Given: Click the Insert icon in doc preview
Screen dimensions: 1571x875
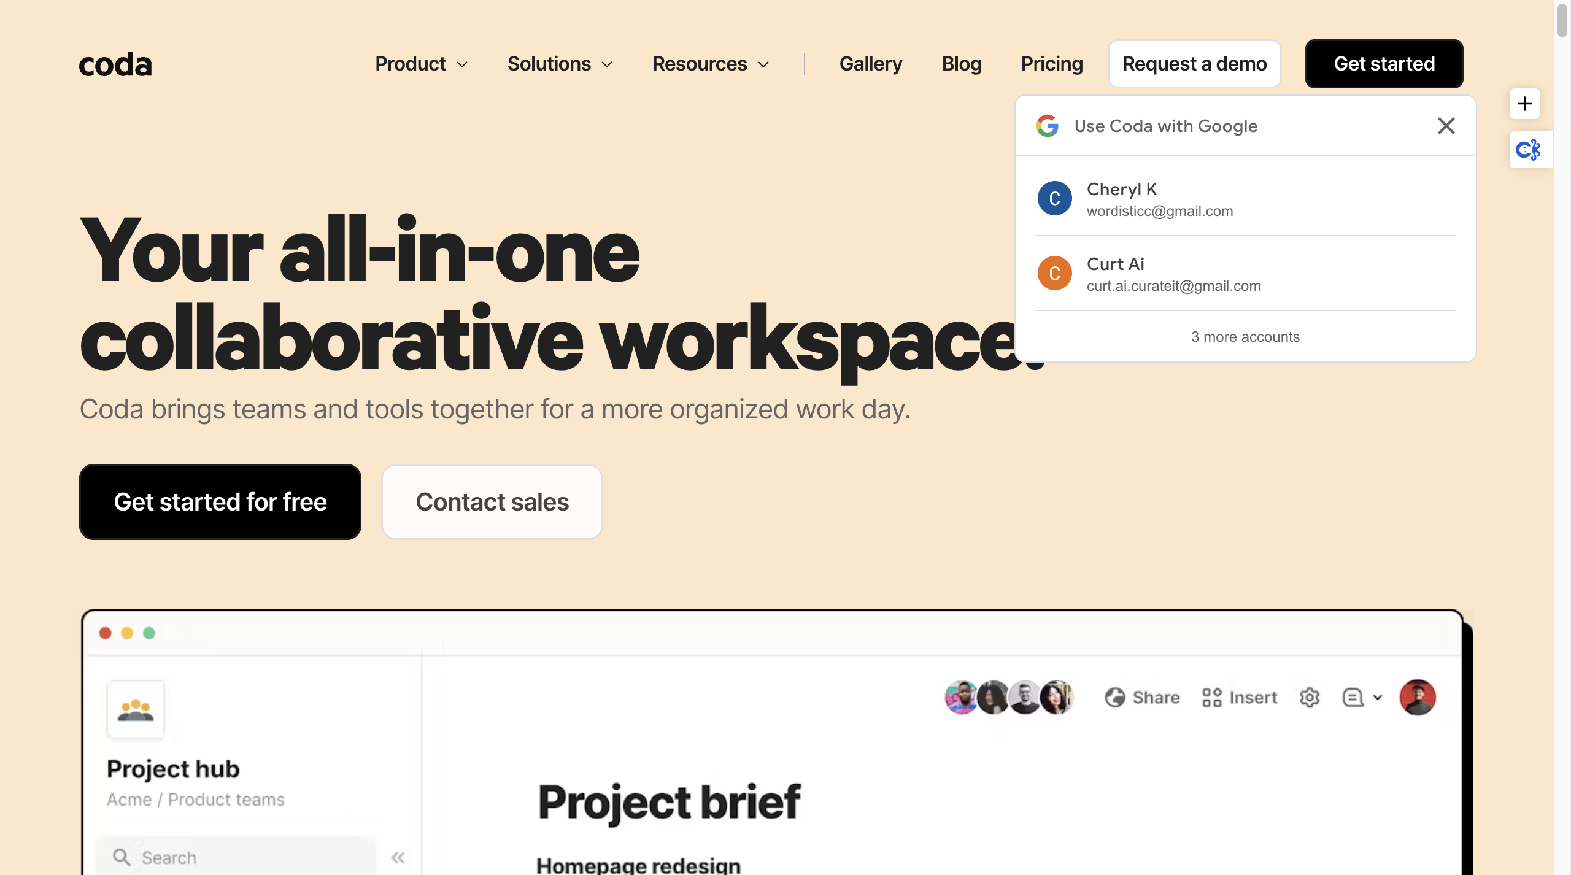Looking at the screenshot, I should coord(1212,698).
